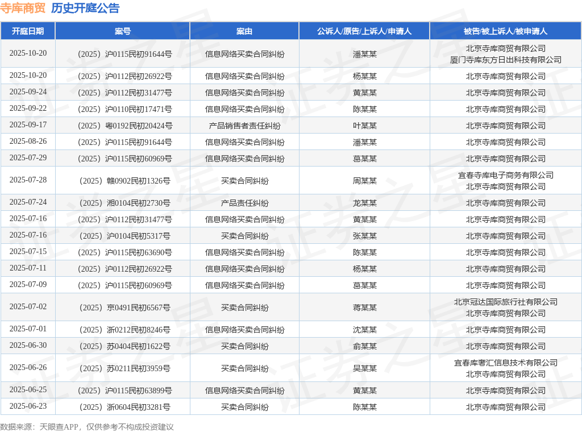Click the 开庭日期 column header
The image size is (582, 432).
(28, 31)
